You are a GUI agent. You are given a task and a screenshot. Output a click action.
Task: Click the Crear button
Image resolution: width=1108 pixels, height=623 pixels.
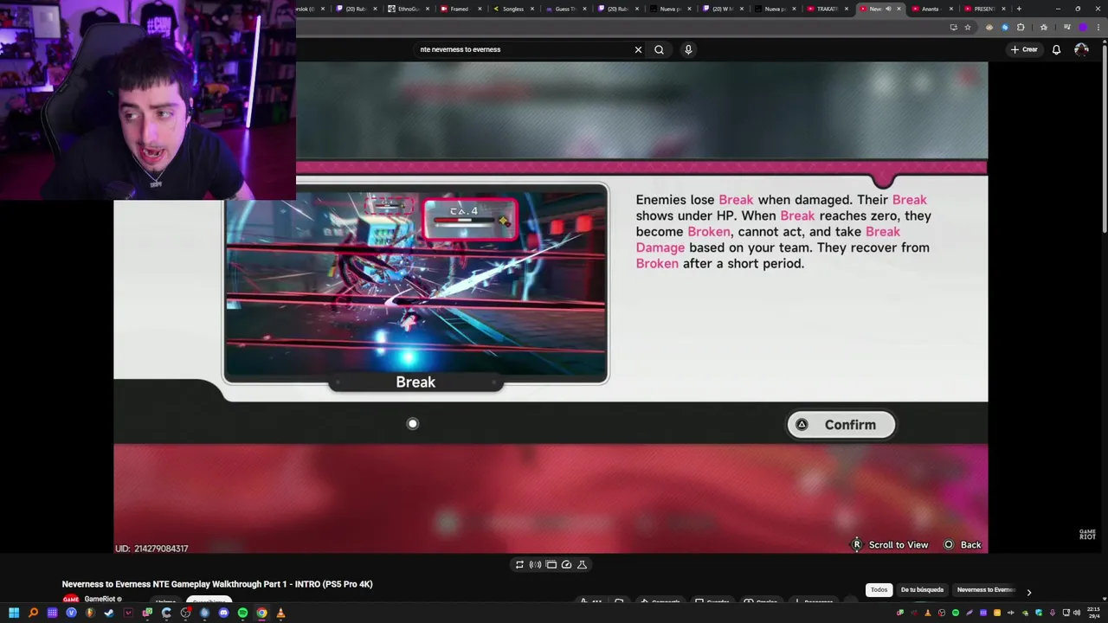pyautogui.click(x=1024, y=49)
